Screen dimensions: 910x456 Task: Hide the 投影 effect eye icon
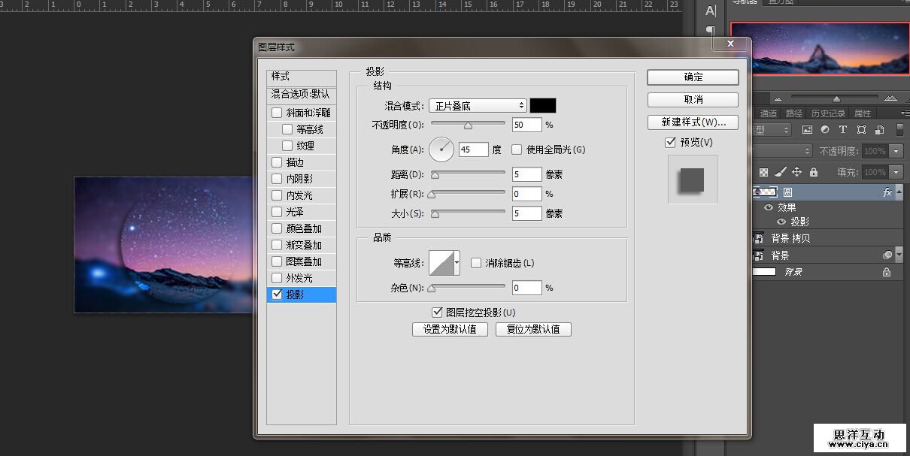point(781,222)
